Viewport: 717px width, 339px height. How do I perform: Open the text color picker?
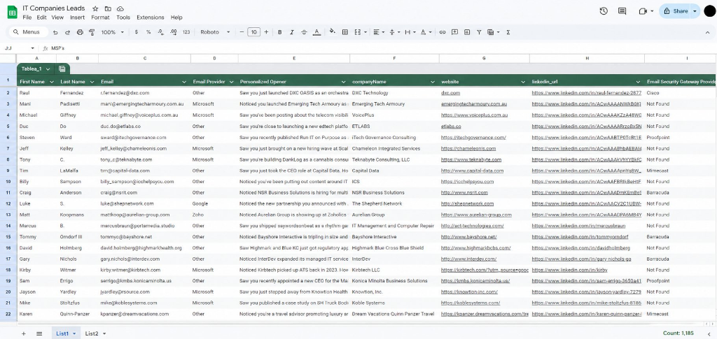[x=316, y=32]
